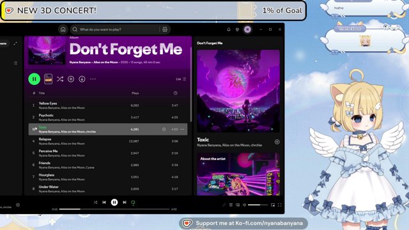Pause album with the large green button
Image resolution: width=409 pixels, height=230 pixels.
(x=34, y=79)
